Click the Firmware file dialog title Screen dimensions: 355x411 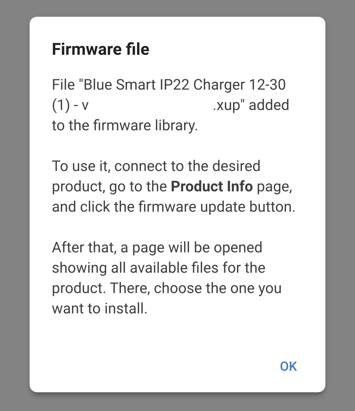pos(100,49)
